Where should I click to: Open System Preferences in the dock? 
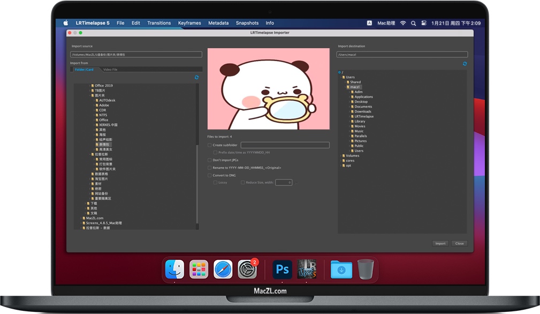click(x=247, y=269)
